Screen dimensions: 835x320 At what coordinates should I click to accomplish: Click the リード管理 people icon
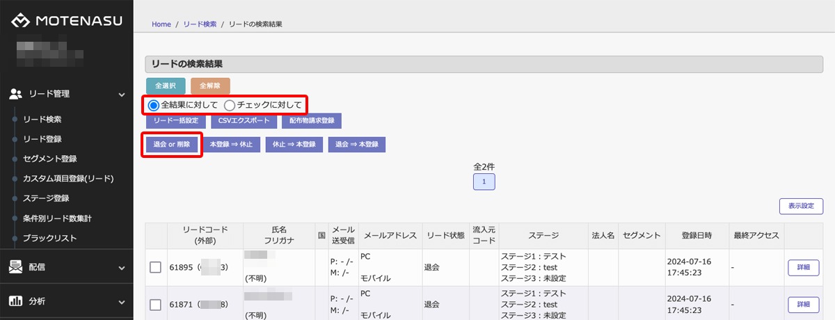pyautogui.click(x=17, y=93)
